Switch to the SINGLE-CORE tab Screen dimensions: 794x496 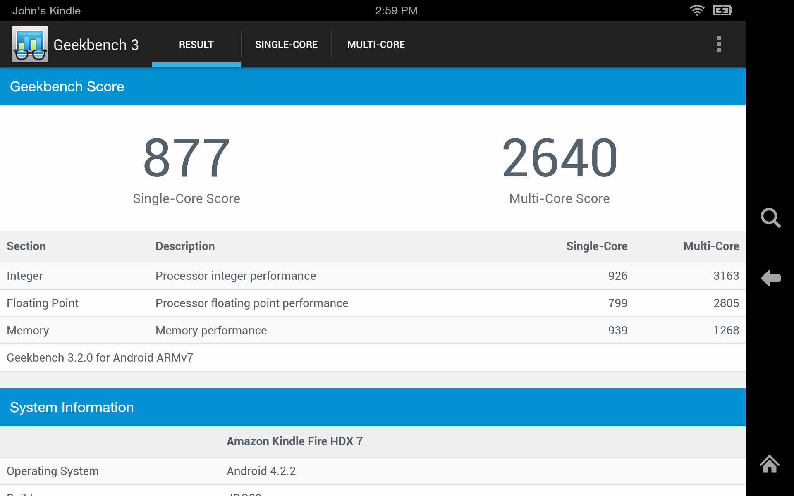[286, 44]
